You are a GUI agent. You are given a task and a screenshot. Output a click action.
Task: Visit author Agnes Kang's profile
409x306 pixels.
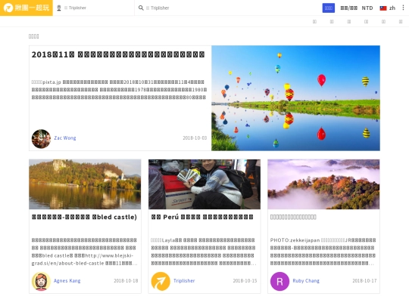coord(67,281)
